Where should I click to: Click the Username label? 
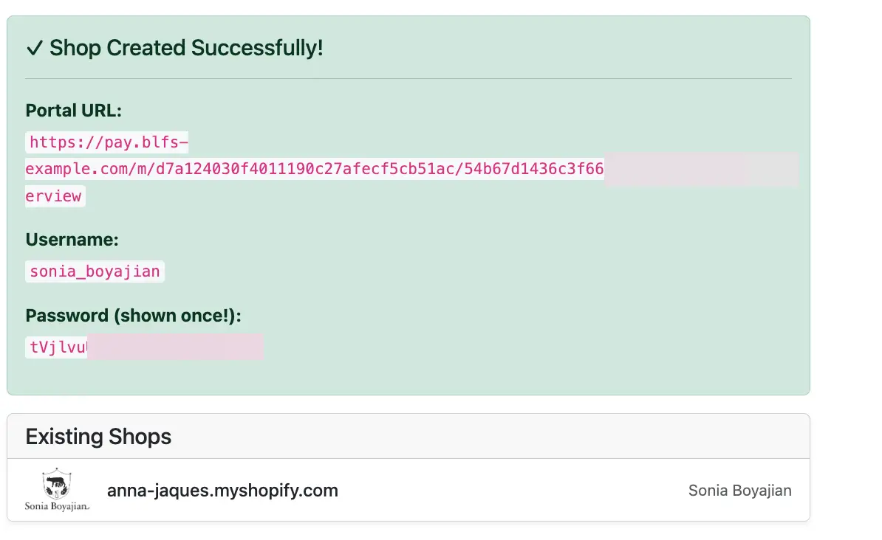[72, 239]
